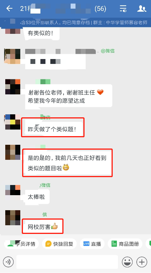Tap the message thanking 各位老师
151x273 pixels.
pos(69,96)
